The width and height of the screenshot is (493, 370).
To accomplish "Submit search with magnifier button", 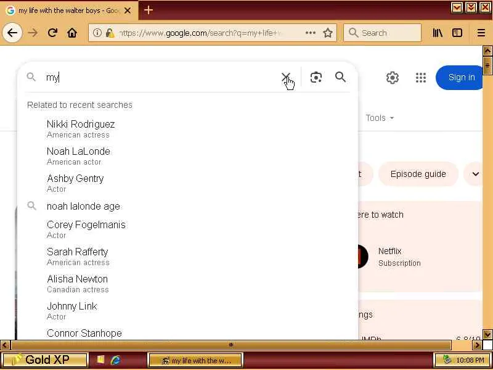I will coord(341,77).
